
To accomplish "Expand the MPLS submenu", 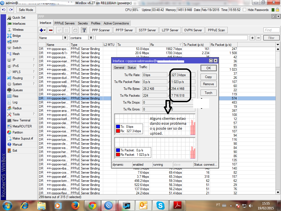I will pyautogui.click(x=34, y=72).
